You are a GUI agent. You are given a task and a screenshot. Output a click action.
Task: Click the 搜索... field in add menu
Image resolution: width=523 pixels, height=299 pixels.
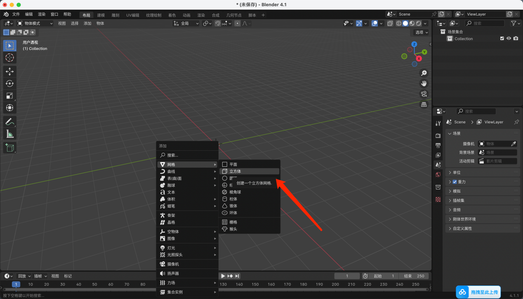point(187,155)
